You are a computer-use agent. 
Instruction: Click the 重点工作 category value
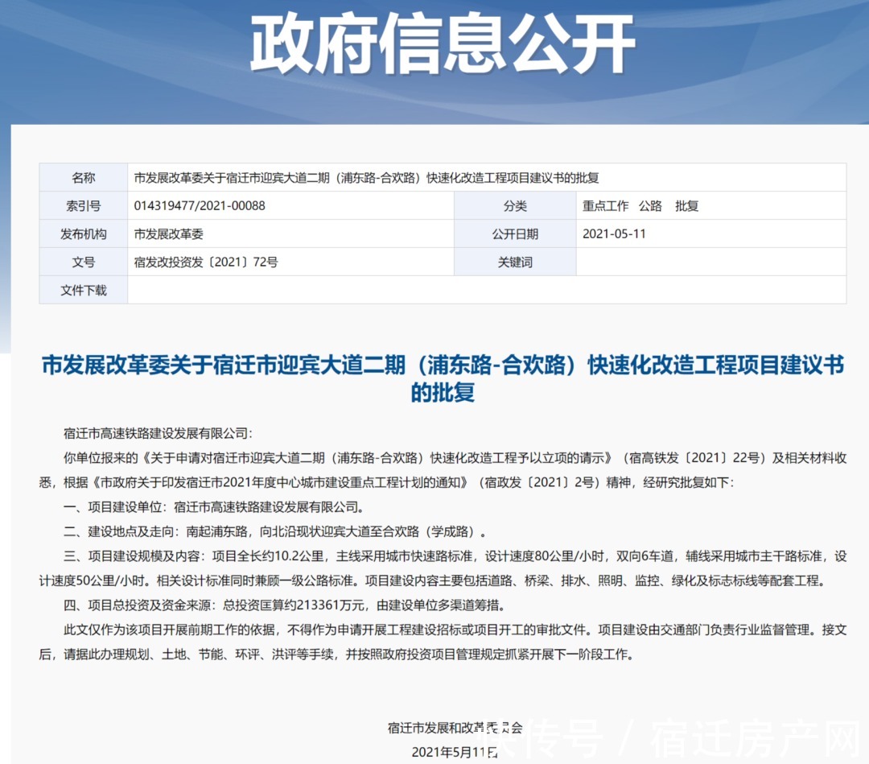click(605, 206)
